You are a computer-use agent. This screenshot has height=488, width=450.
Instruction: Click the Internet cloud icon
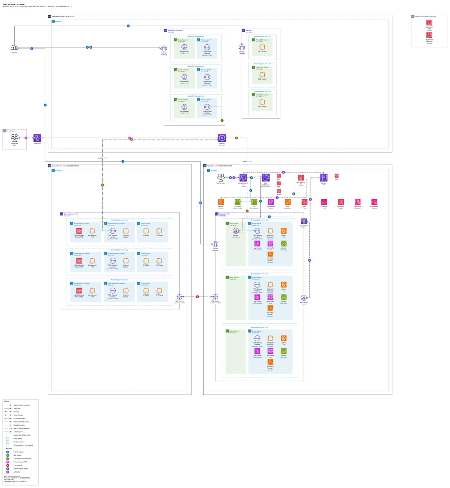[x=14, y=48]
